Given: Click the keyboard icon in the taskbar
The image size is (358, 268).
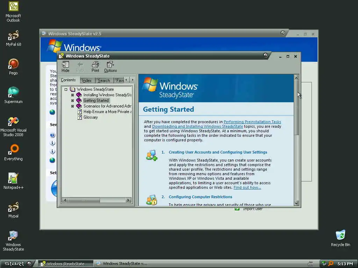Looking at the screenshot, I should click(310, 264).
